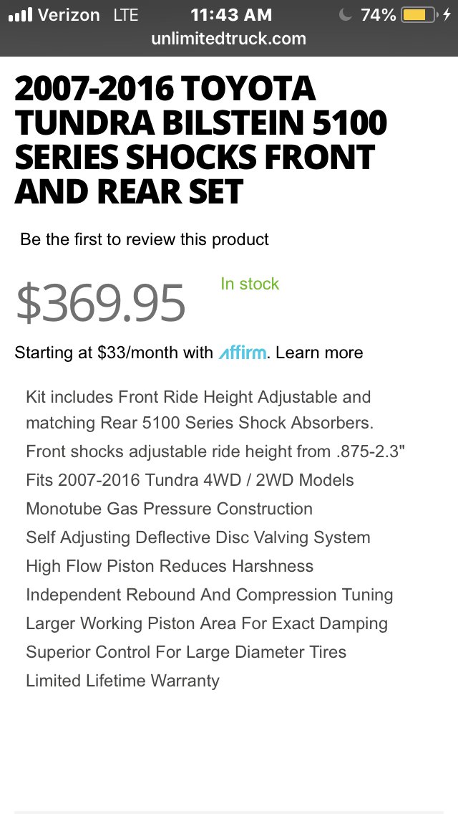The height and width of the screenshot is (814, 458).
Task: Tap the Monotube Gas Pressure Construction line
Action: coord(169,509)
